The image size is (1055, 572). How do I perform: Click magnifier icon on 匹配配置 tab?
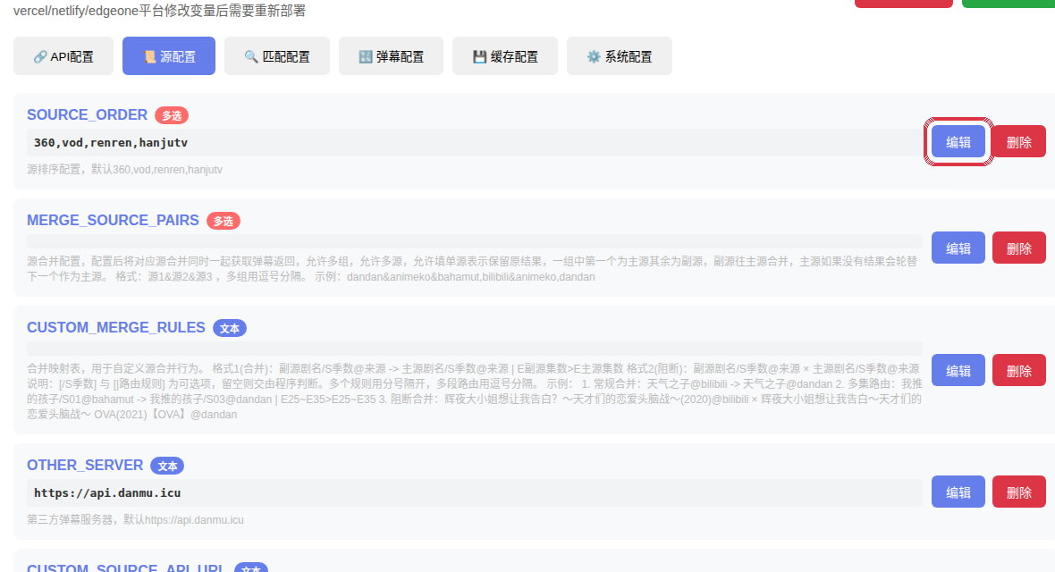click(251, 56)
